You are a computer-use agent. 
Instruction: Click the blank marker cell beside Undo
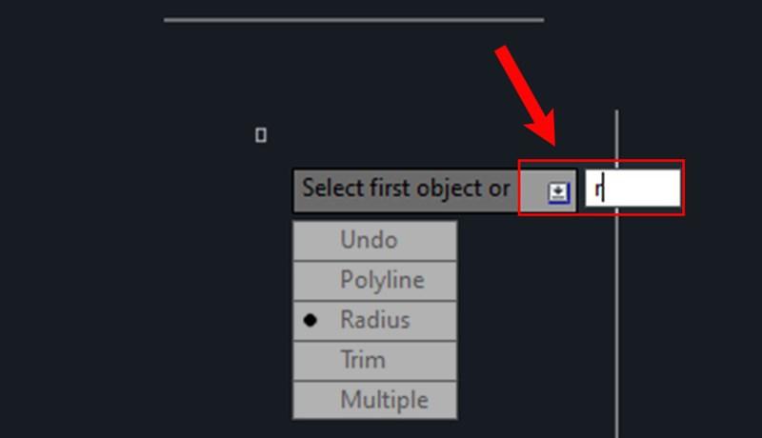point(310,240)
